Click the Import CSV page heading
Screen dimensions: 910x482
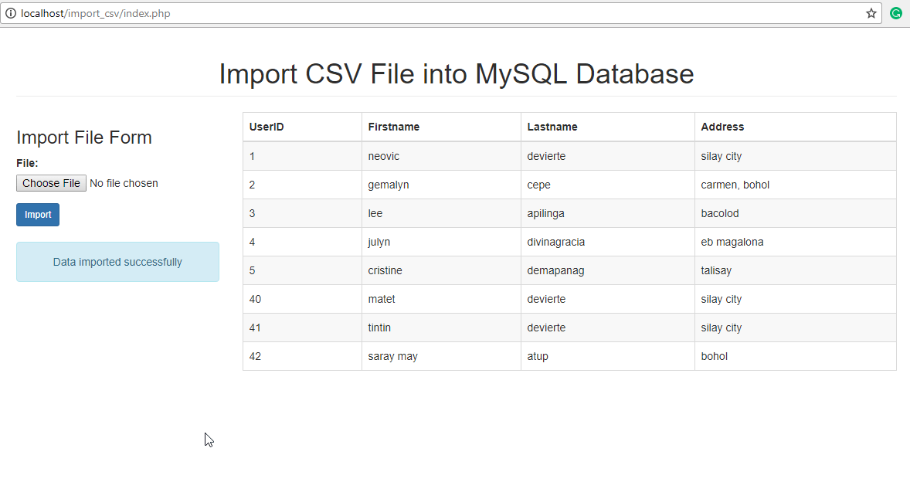(456, 74)
